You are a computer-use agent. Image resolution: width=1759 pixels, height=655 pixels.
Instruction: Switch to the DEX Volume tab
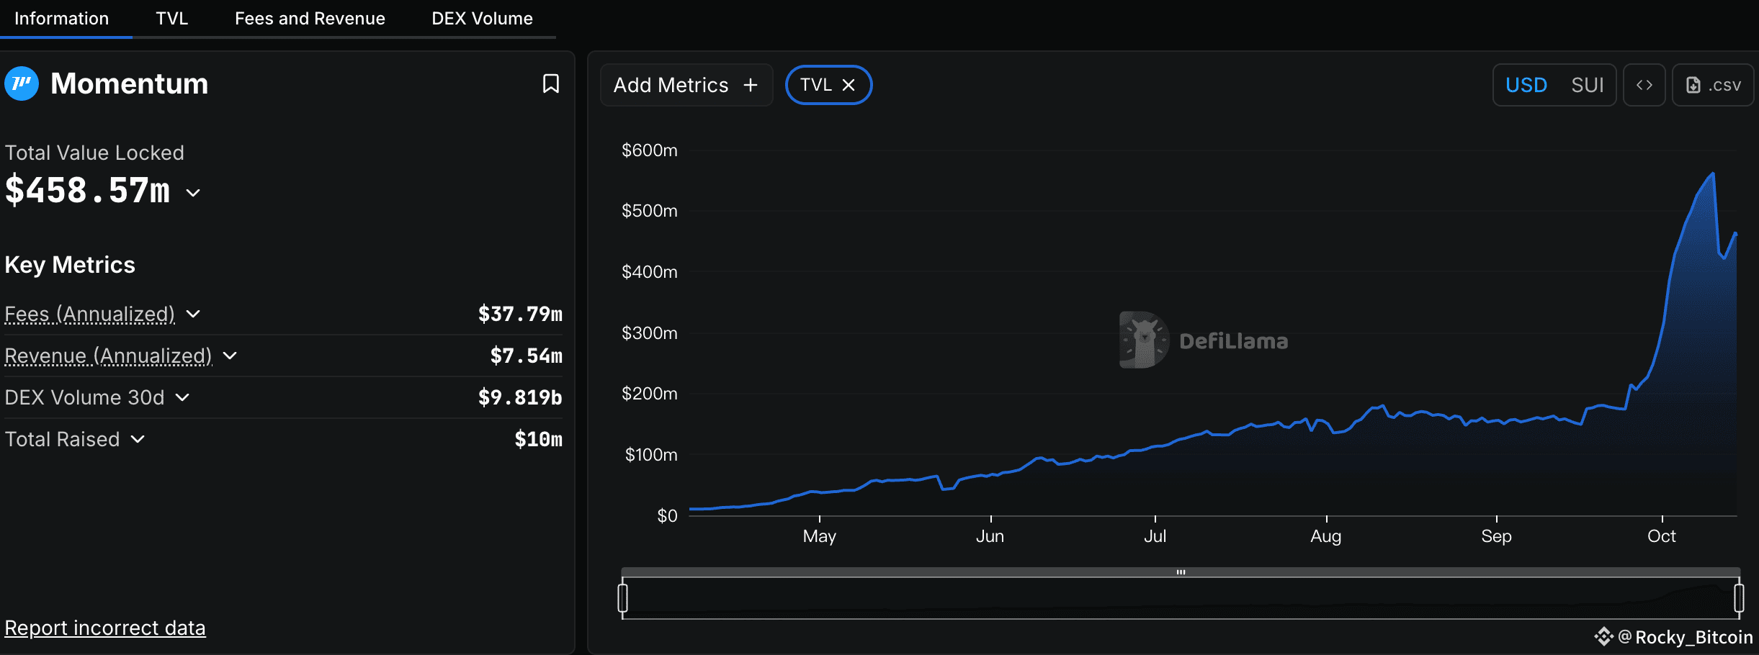tap(482, 19)
